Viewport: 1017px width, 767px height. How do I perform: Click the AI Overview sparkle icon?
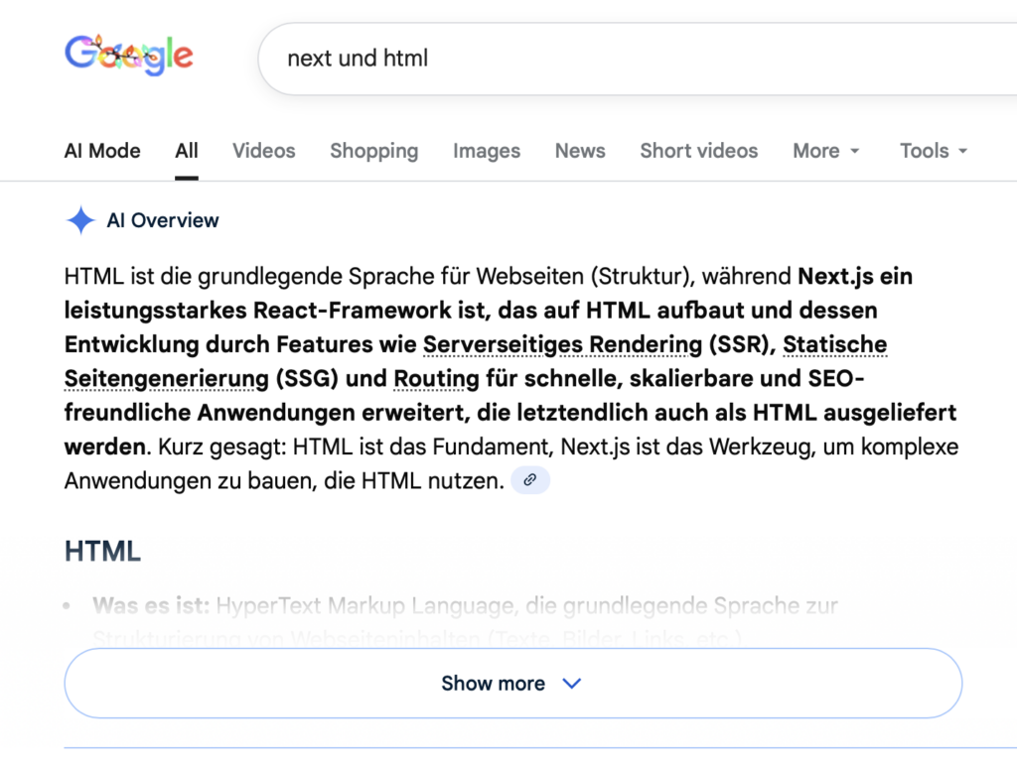(80, 220)
